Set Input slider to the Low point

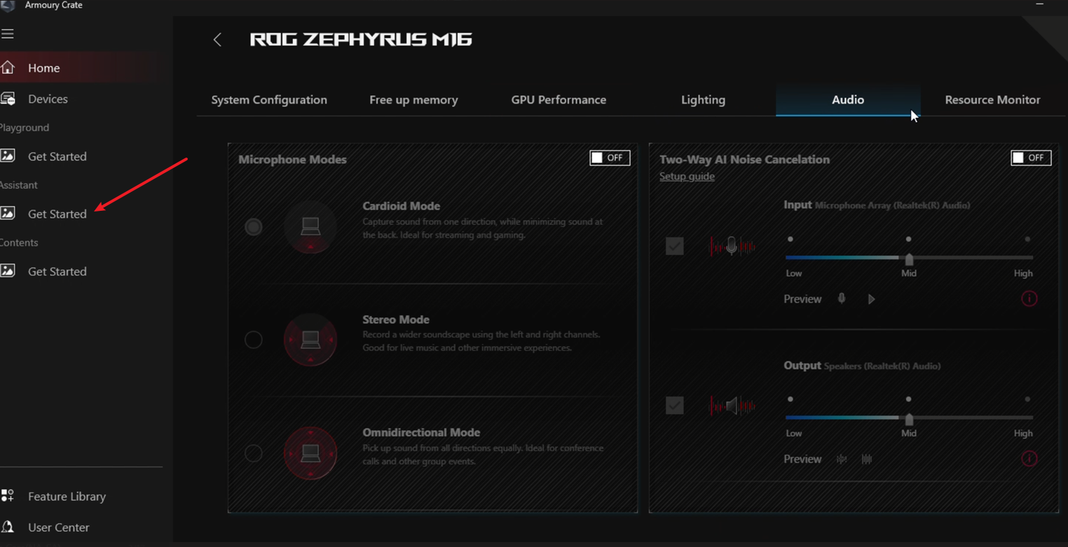pos(790,240)
